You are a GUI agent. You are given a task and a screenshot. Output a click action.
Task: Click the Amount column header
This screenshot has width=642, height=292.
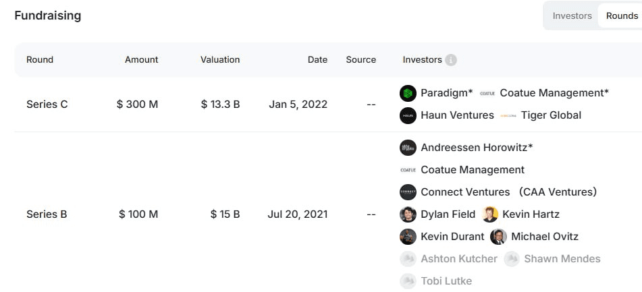click(x=141, y=59)
